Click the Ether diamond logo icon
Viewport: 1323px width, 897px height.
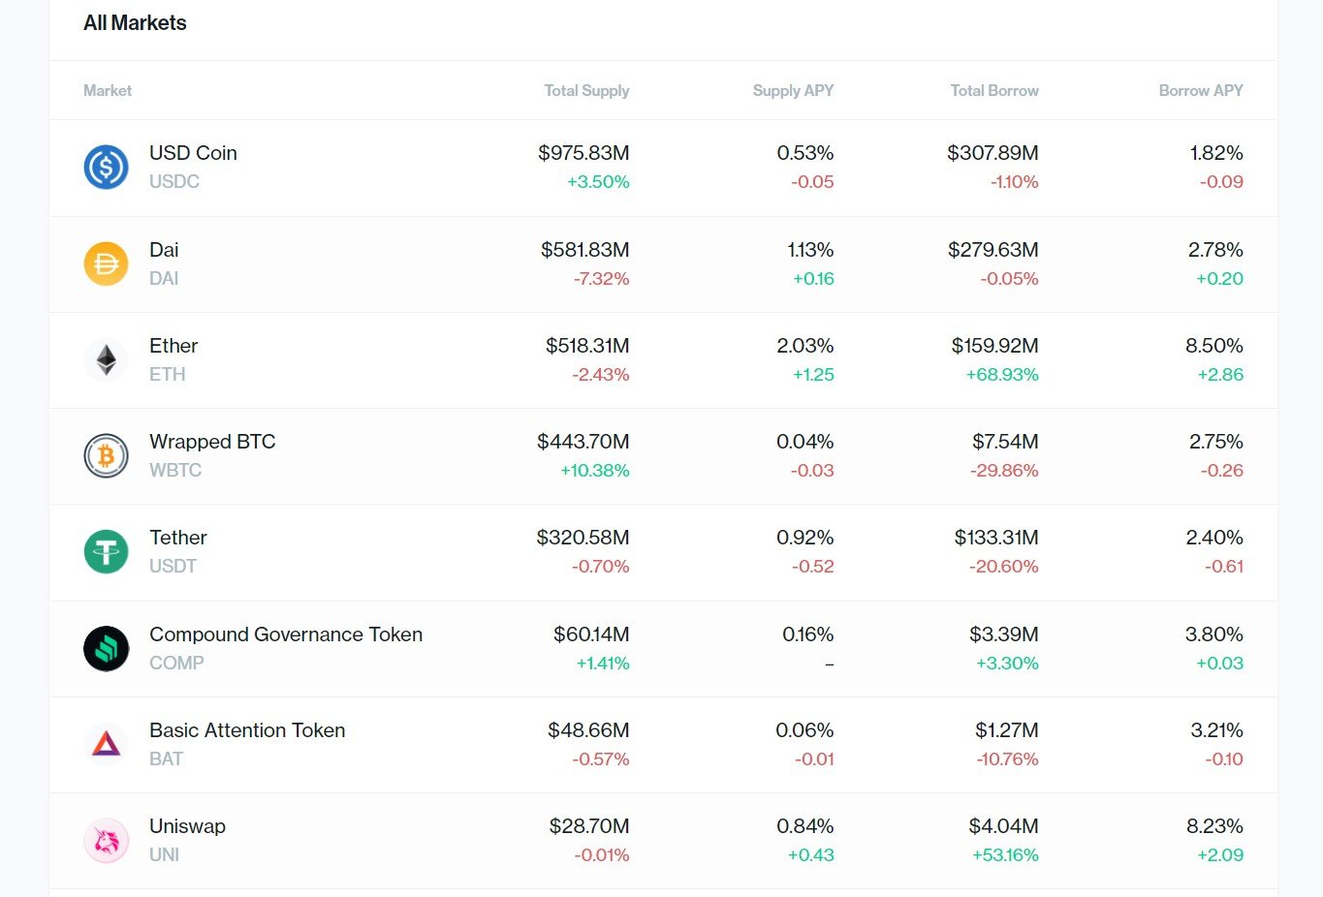tap(107, 360)
